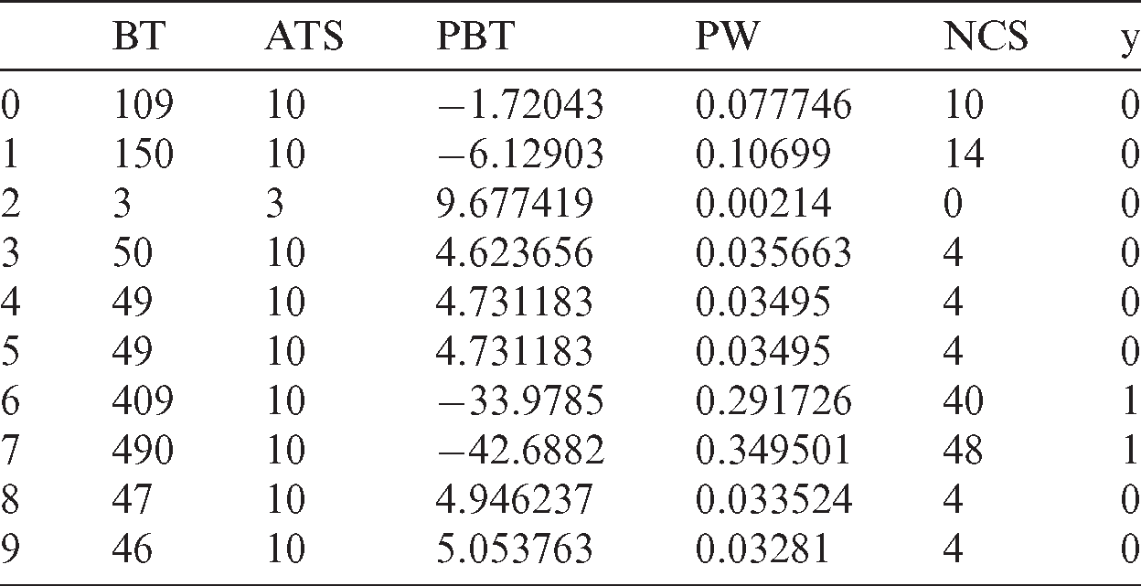Viewport: 1141px width, 586px height.
Task: Select the PW value 0.03281
Action: (x=762, y=550)
